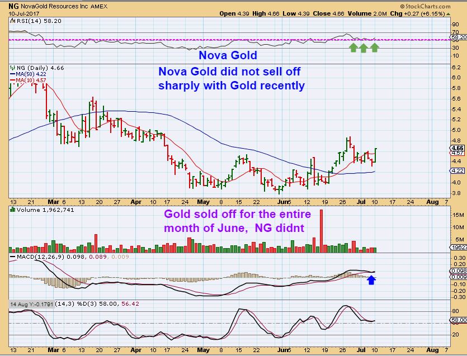Click the Volume 1,962,741 legend

(x=45, y=210)
